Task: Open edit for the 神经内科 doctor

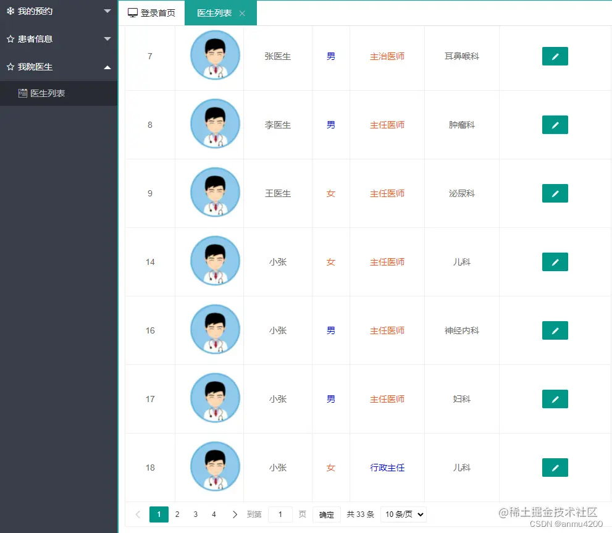Action: click(x=554, y=330)
